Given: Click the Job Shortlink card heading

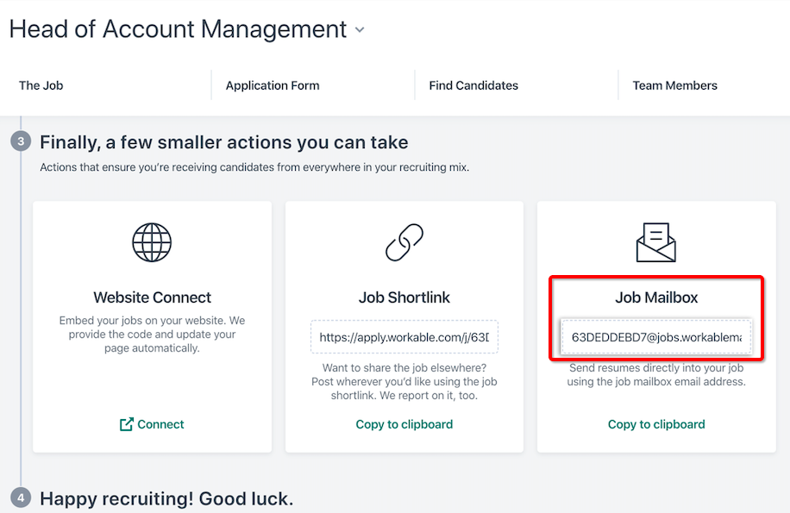Looking at the screenshot, I should 404,297.
